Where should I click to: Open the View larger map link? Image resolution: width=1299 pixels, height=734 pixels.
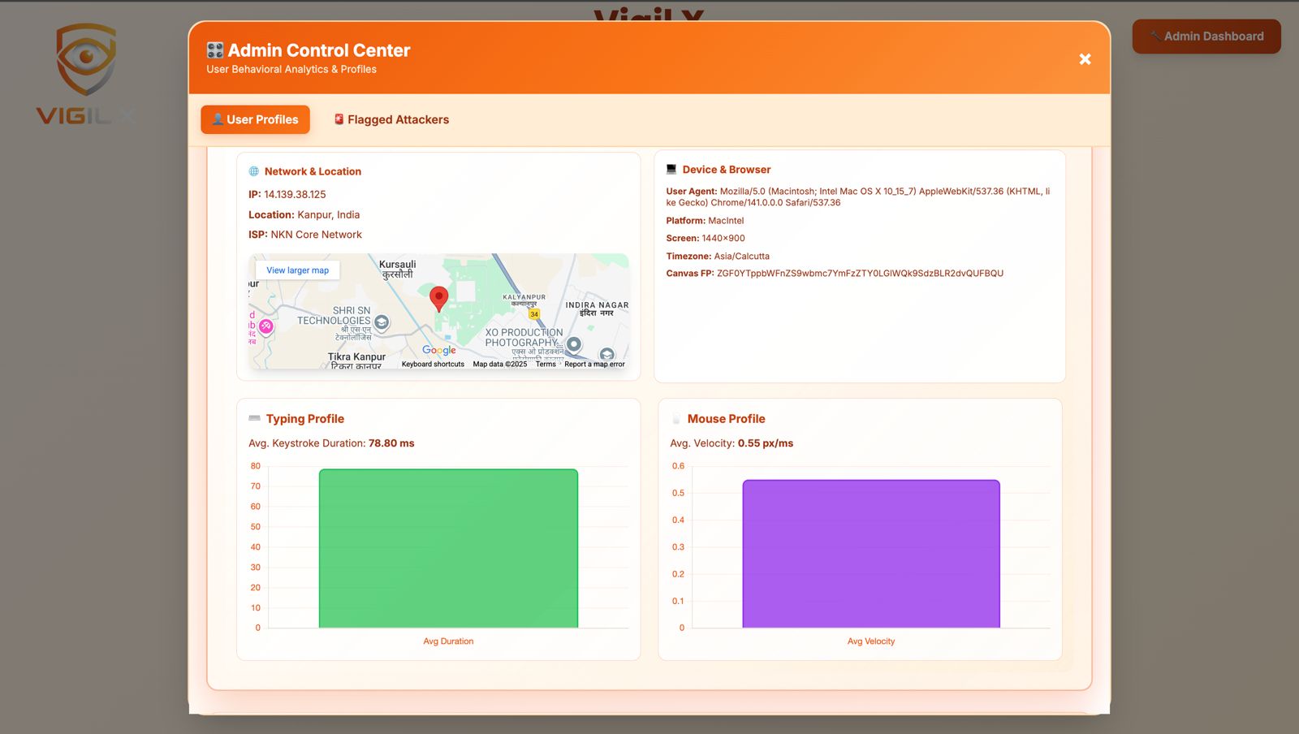[298, 270]
